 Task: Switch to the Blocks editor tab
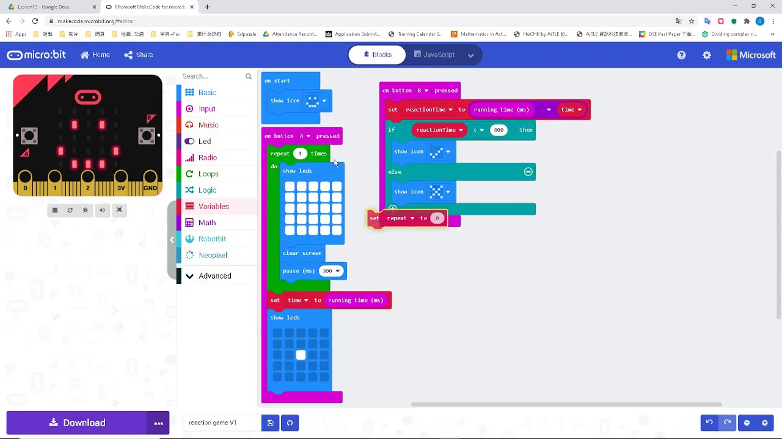377,55
